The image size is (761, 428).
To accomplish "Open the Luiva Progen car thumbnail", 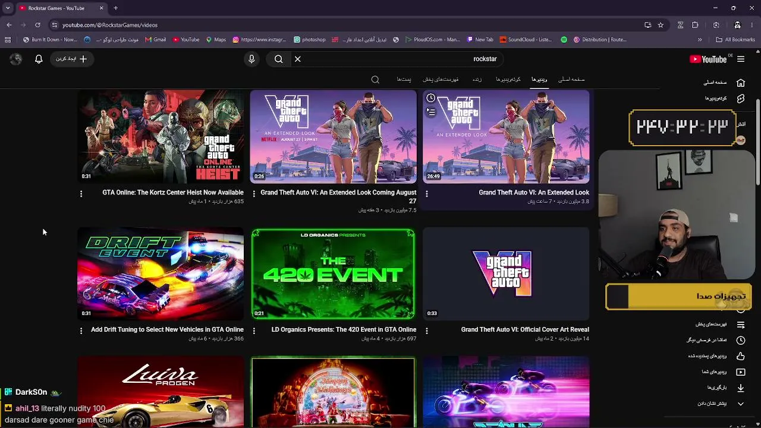I will 161,392.
